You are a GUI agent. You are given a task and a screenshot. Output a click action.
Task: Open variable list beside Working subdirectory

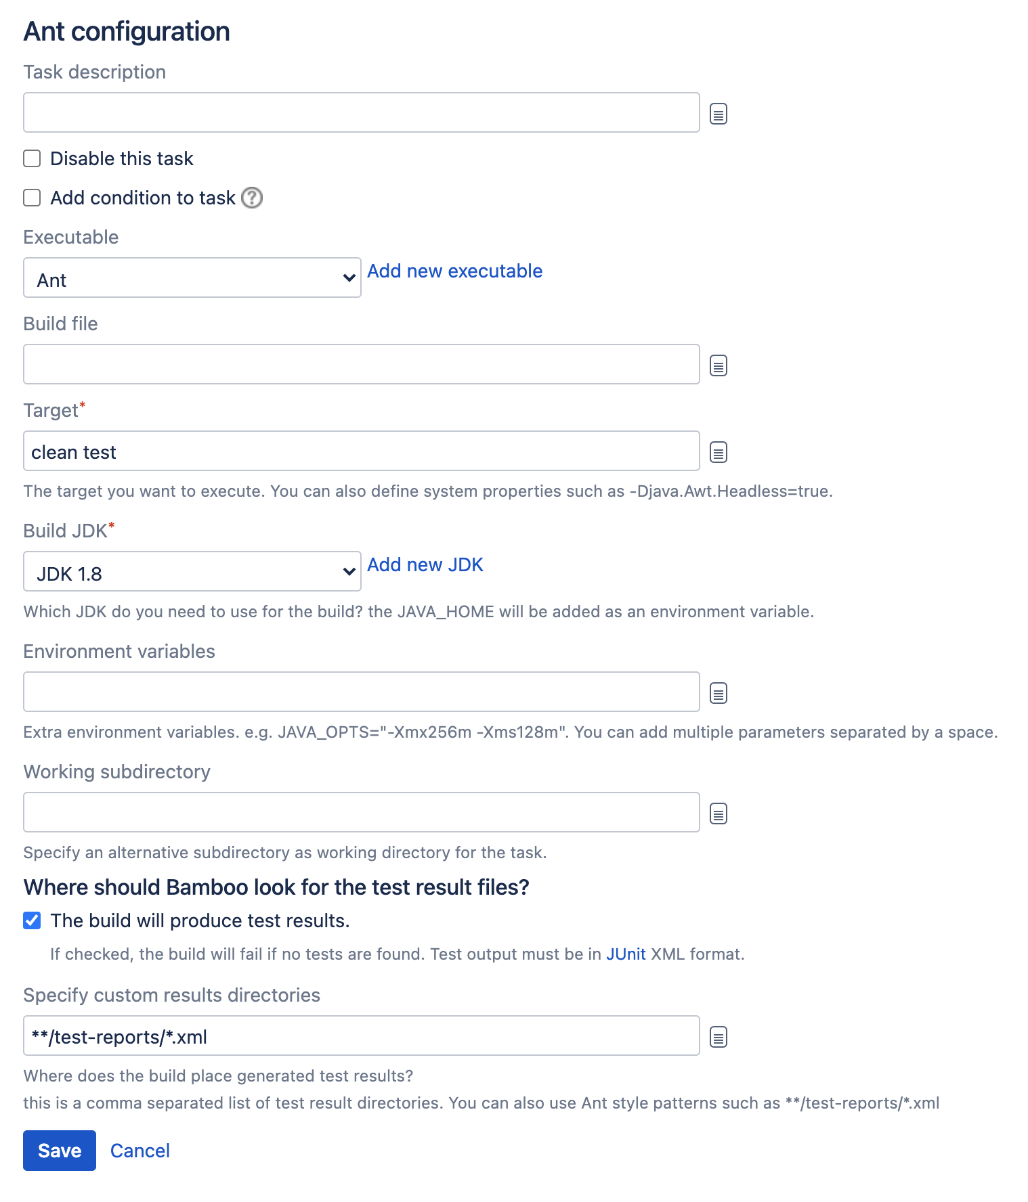717,813
